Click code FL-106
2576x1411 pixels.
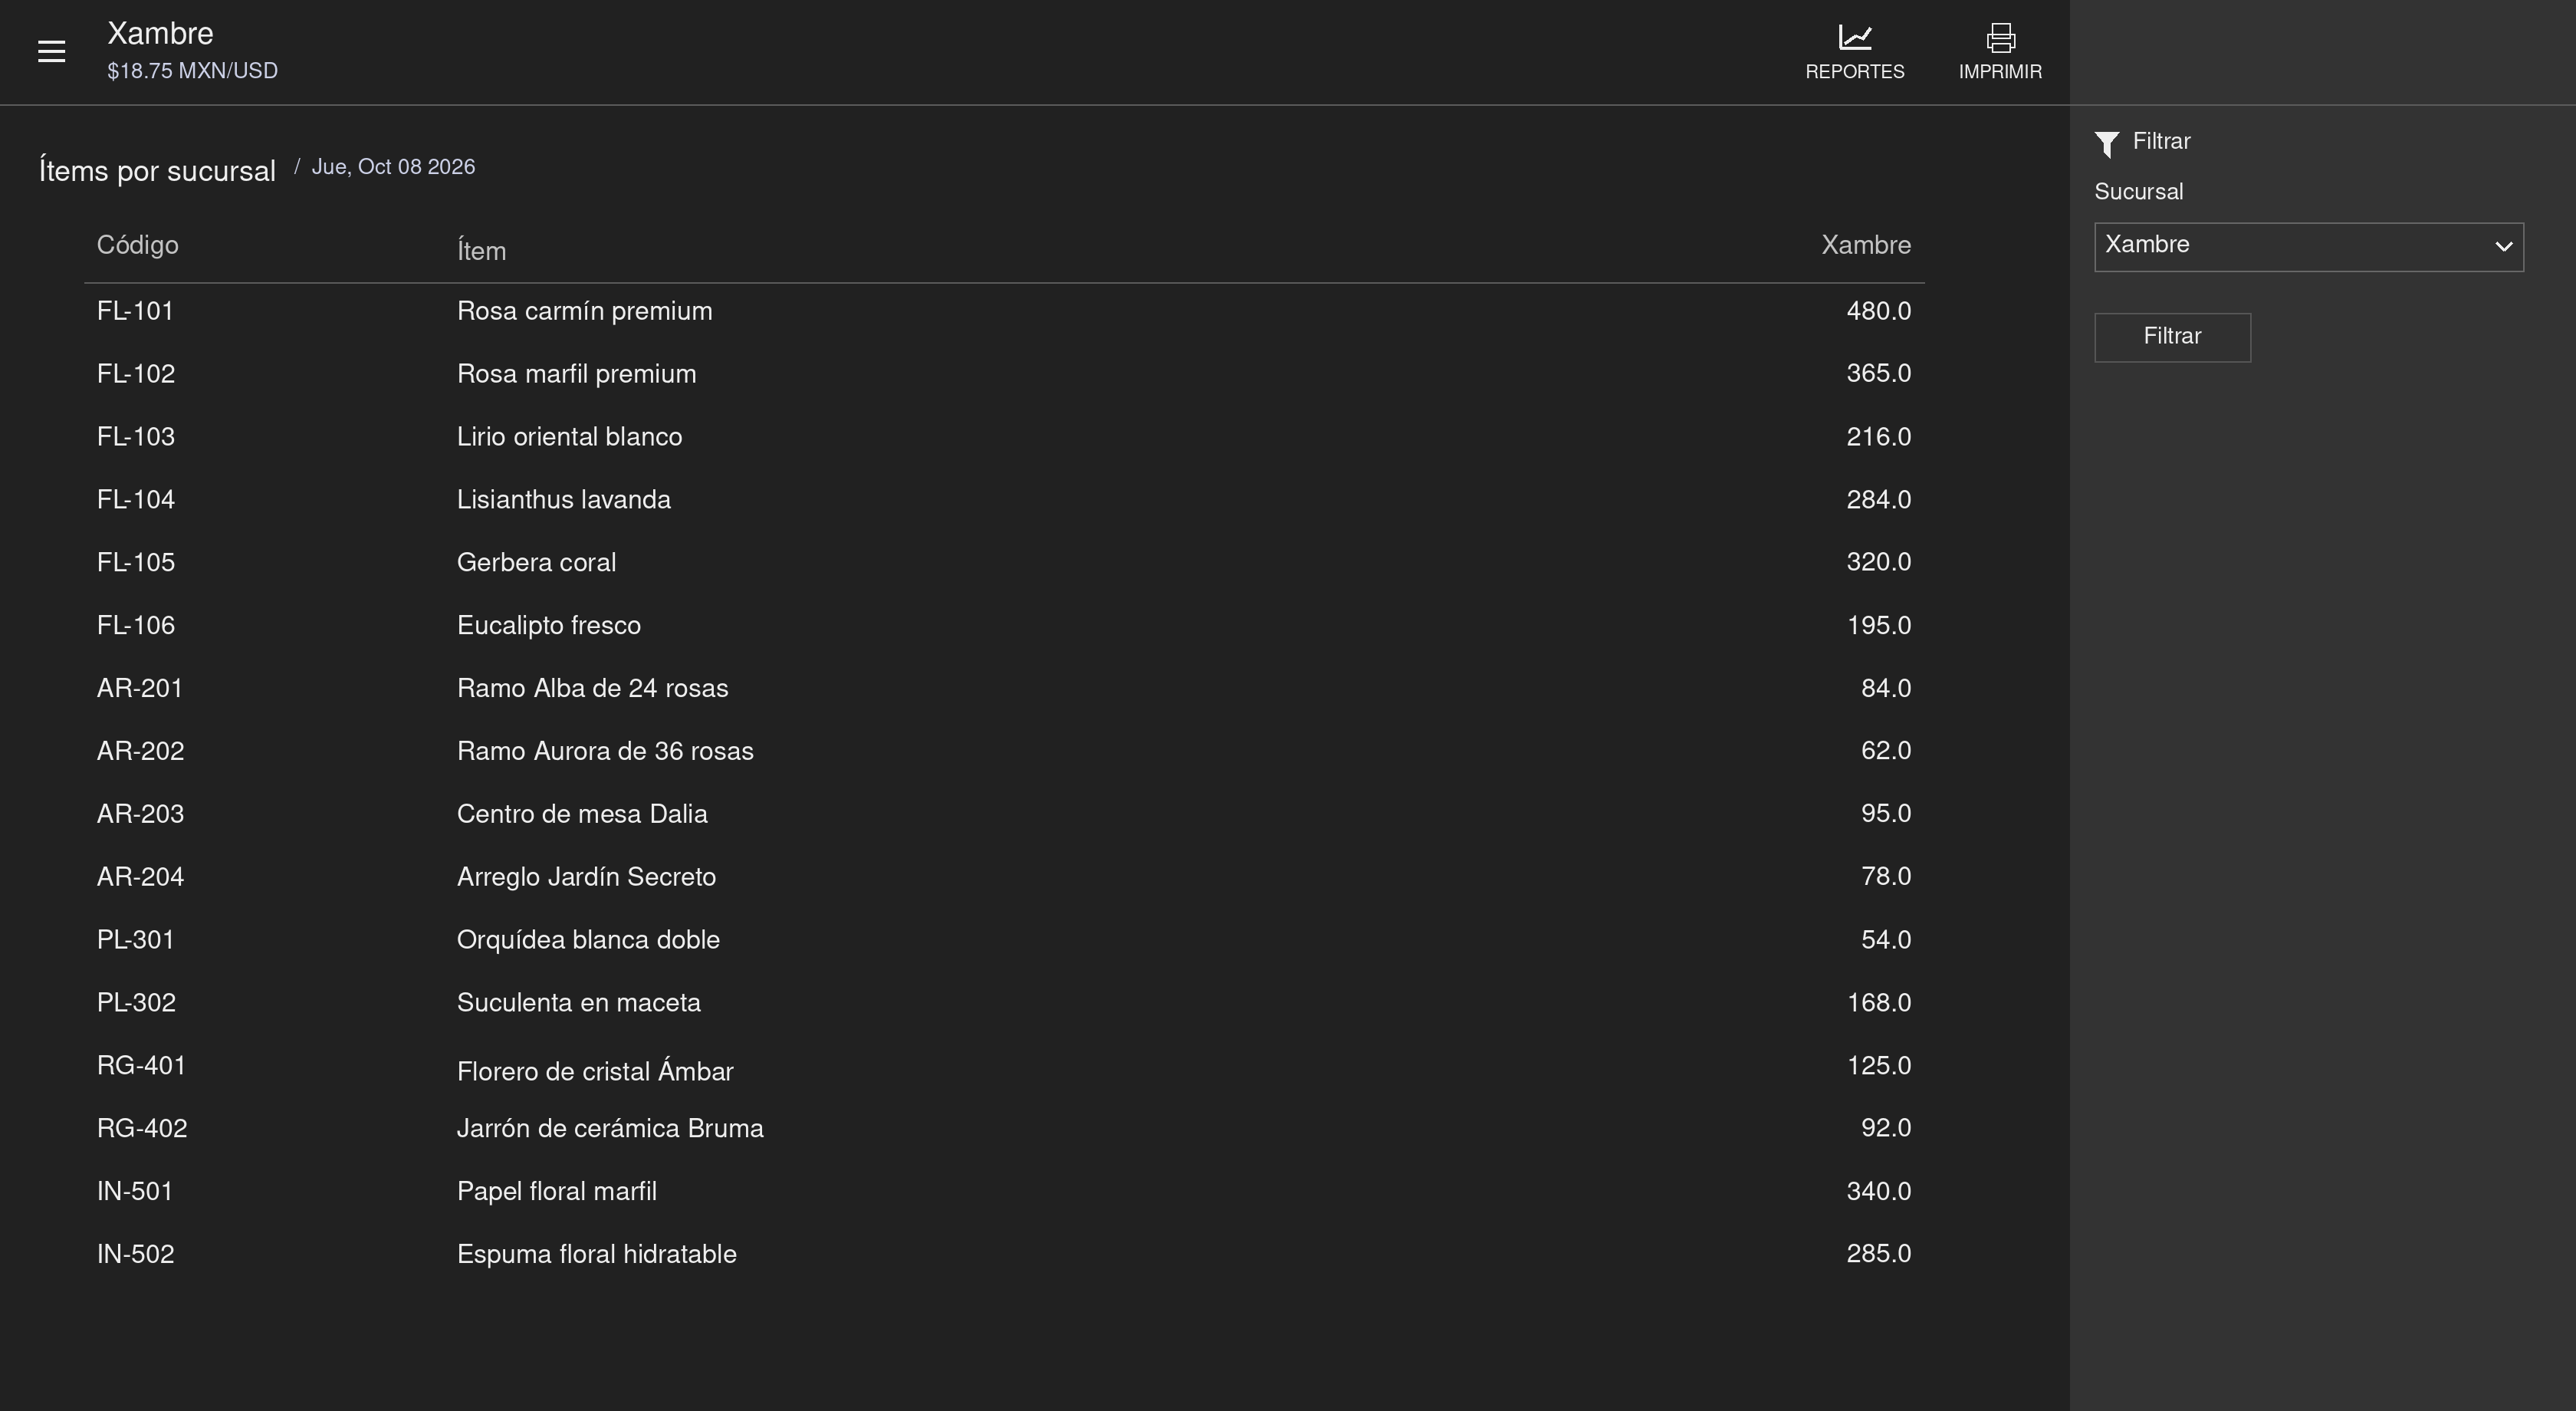click(x=135, y=625)
